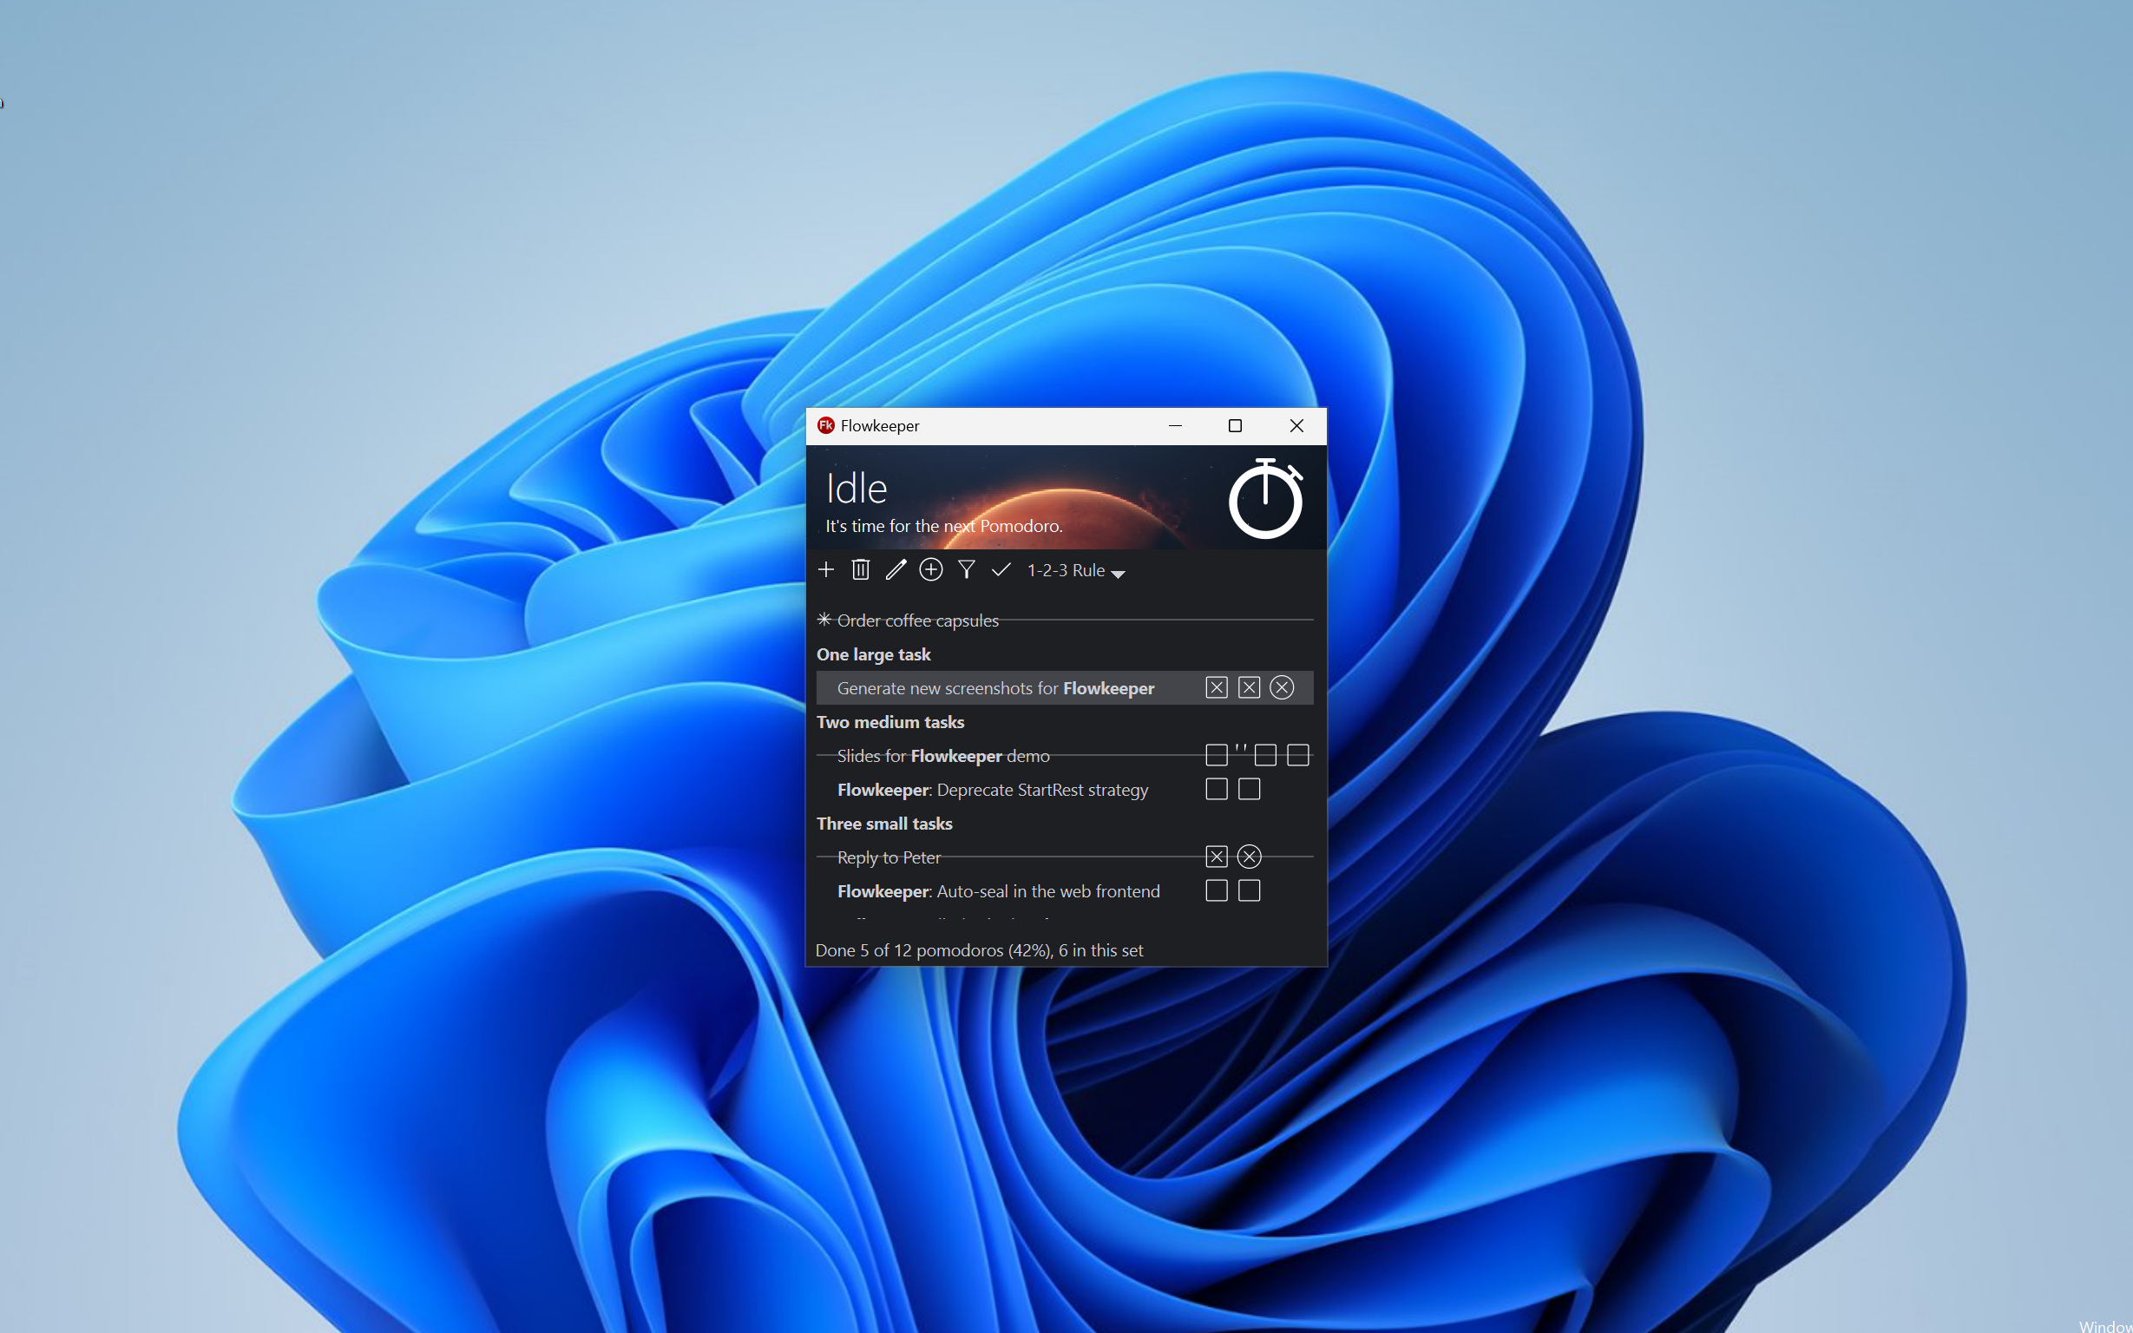Select 'Flowkeeper: Deprecate StartRest strategy' task

(1065, 789)
